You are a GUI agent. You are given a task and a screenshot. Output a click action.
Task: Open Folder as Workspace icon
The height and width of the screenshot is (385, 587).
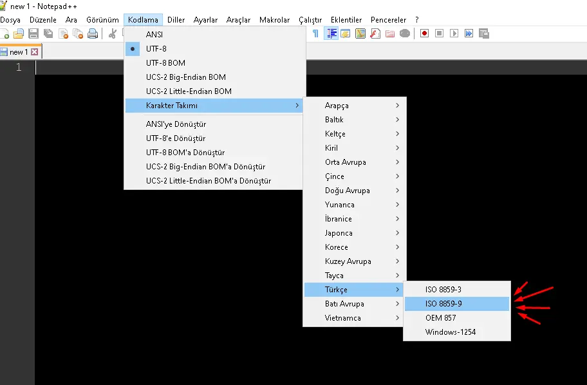tap(390, 33)
